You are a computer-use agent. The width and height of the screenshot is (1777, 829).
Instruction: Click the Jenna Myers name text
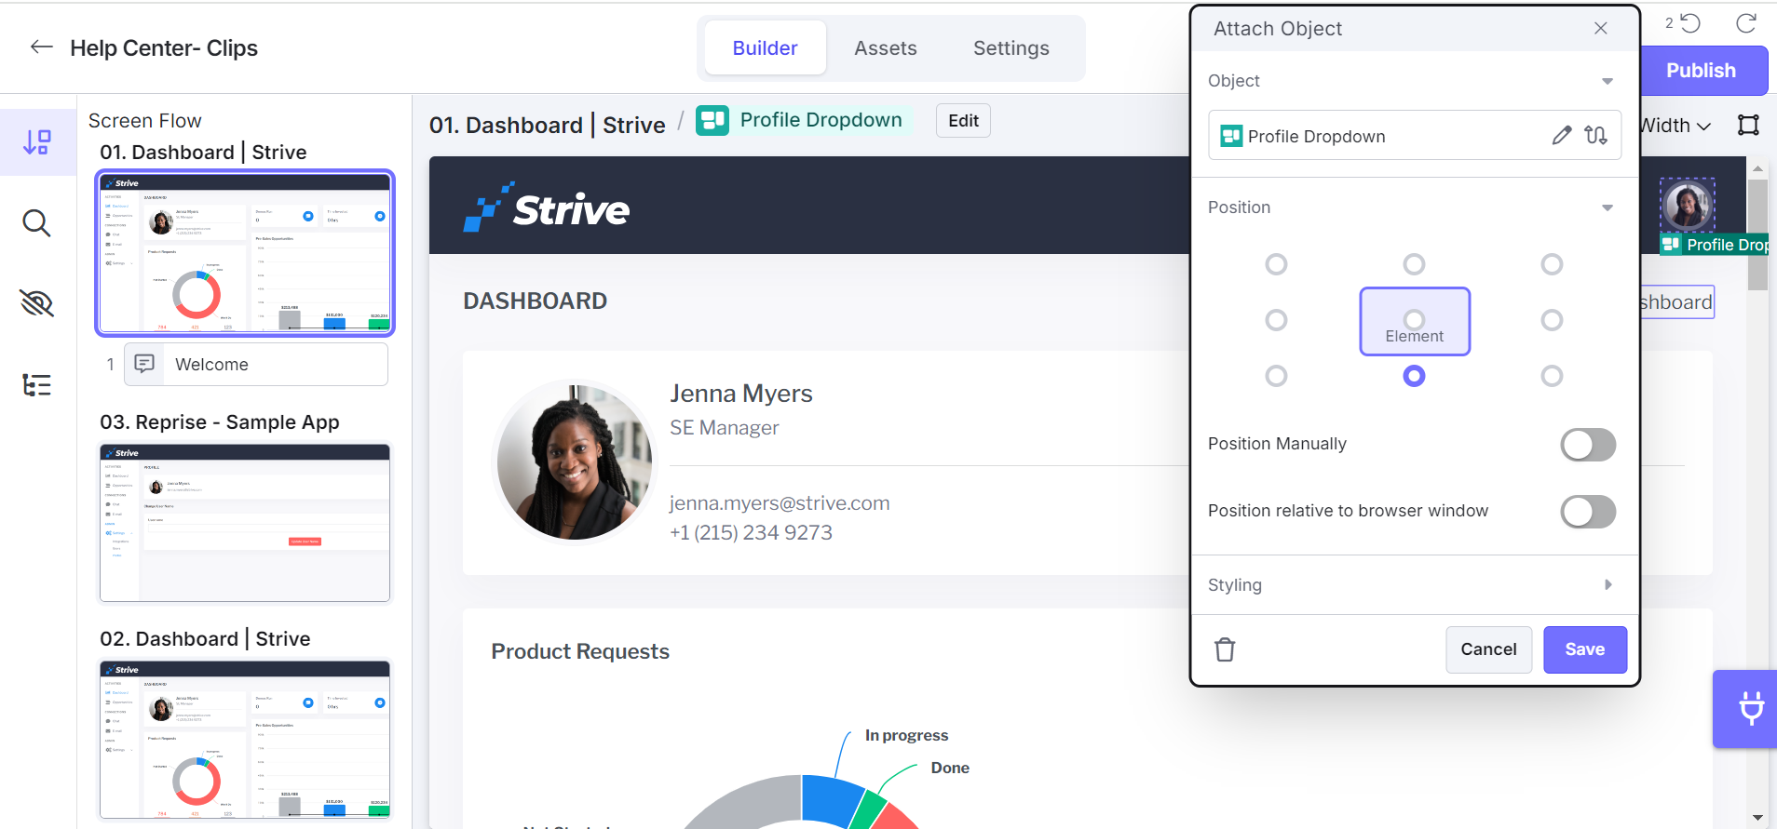pos(740,394)
